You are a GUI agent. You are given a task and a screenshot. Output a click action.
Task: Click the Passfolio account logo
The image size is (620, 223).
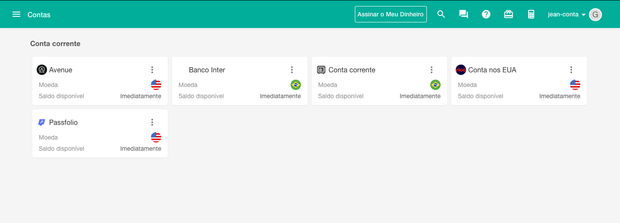[42, 122]
